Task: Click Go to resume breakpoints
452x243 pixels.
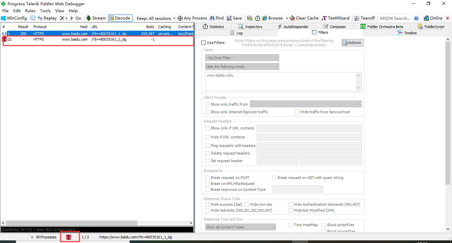Action: tap(75, 18)
